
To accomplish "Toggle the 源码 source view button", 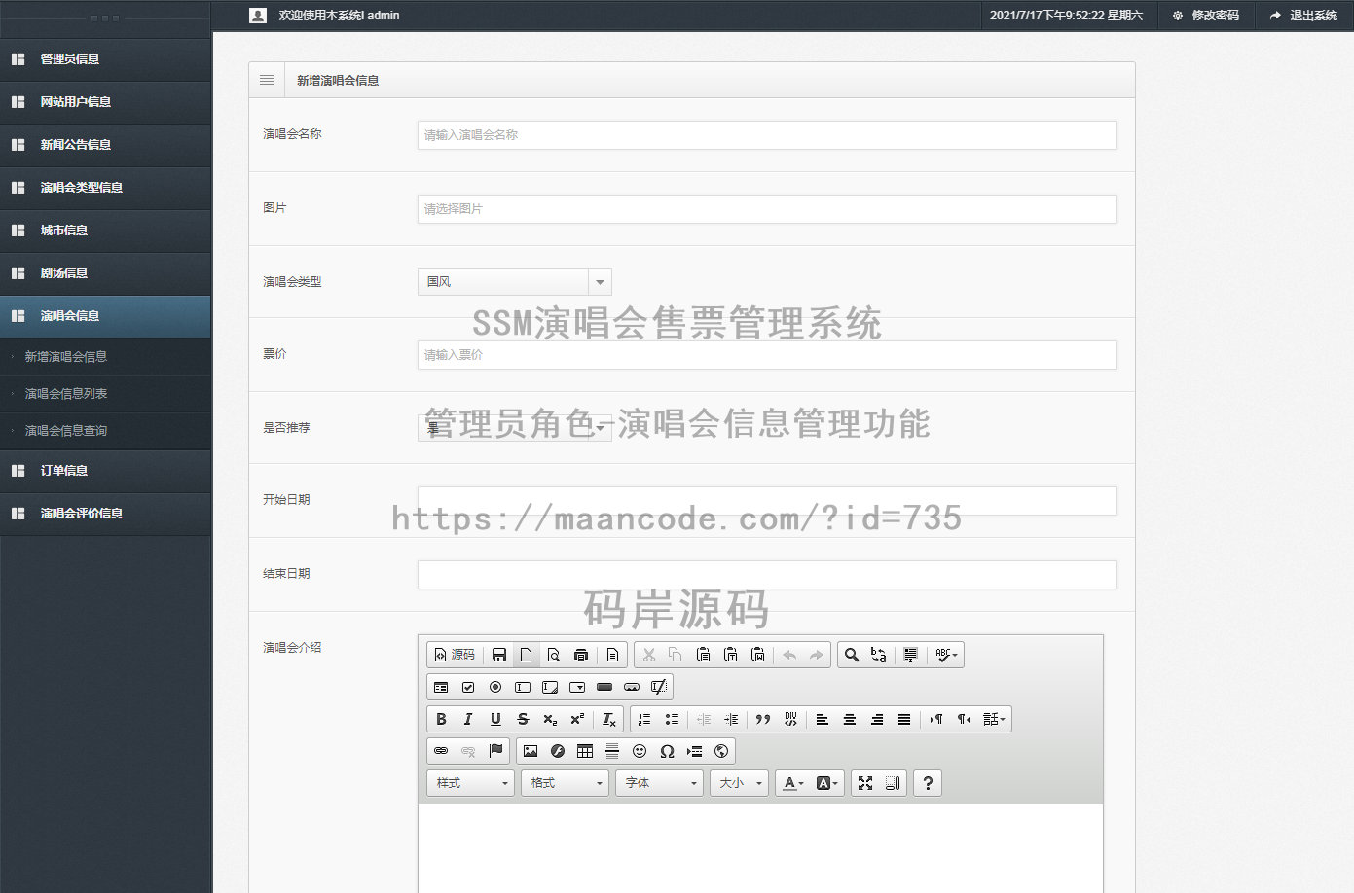I will coord(455,655).
